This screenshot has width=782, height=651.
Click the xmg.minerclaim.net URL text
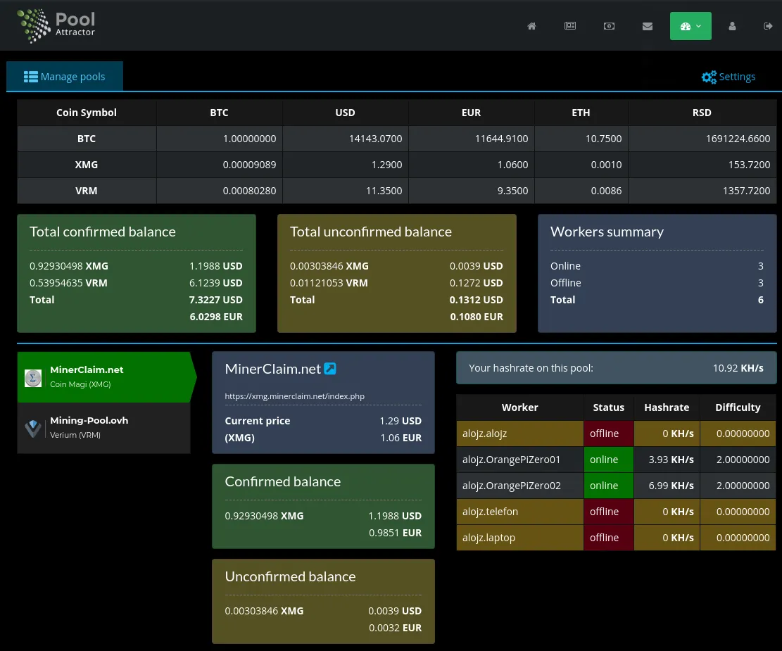click(294, 396)
